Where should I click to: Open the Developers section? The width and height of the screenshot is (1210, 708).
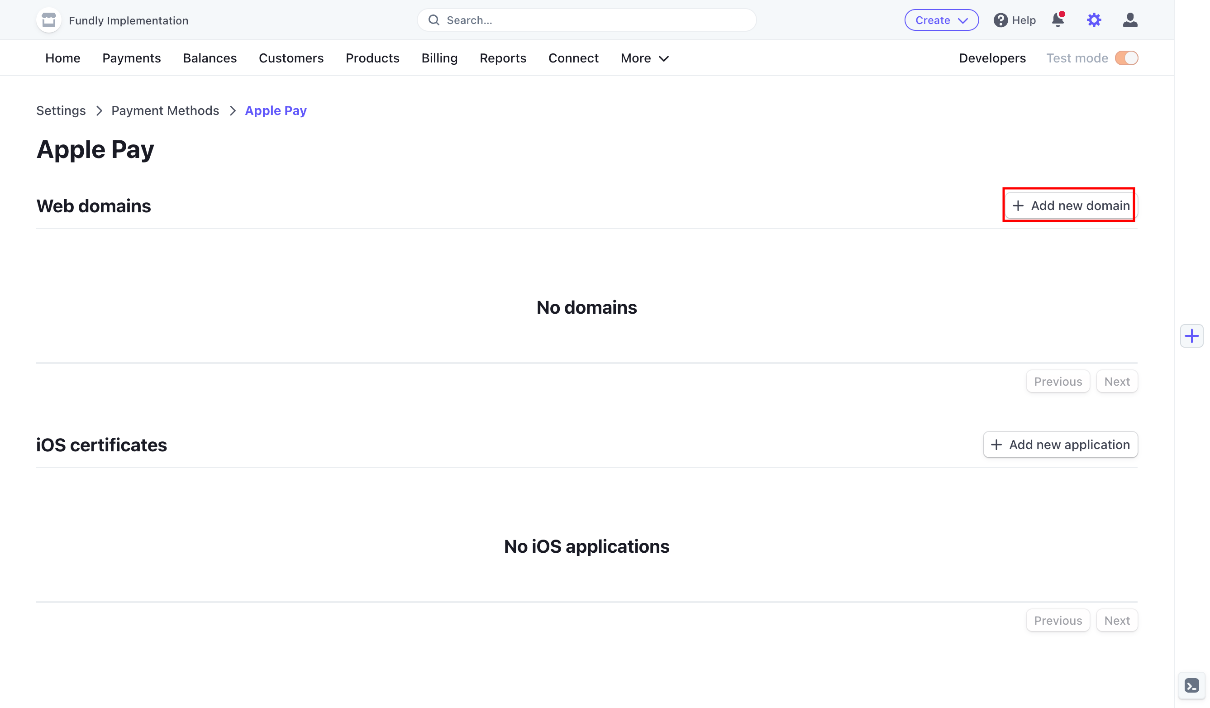[x=992, y=58]
